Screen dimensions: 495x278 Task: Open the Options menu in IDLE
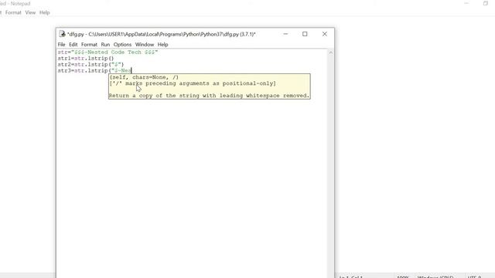point(122,45)
